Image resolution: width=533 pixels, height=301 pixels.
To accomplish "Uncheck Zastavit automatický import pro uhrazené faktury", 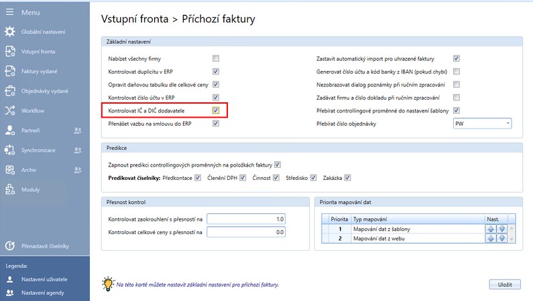I will tap(457, 58).
